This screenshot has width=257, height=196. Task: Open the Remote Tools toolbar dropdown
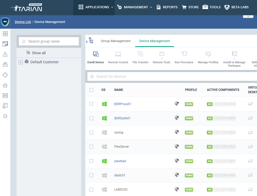[x=161, y=58]
